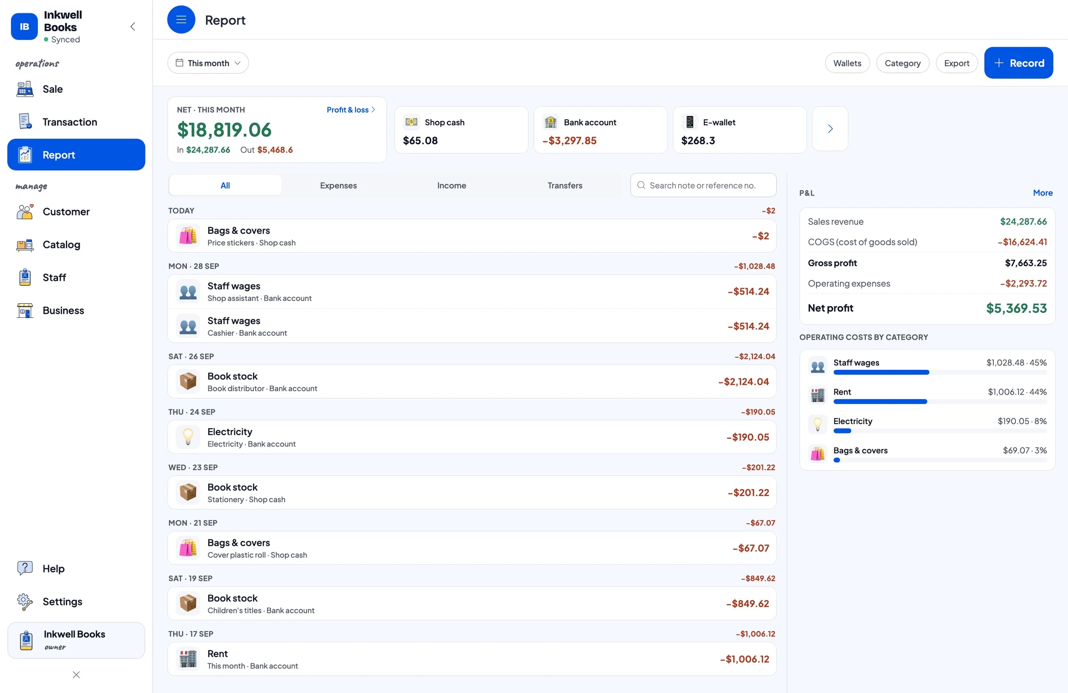Click the Staff wages cost bar
Screen dimensions: 1068x693
940,372
